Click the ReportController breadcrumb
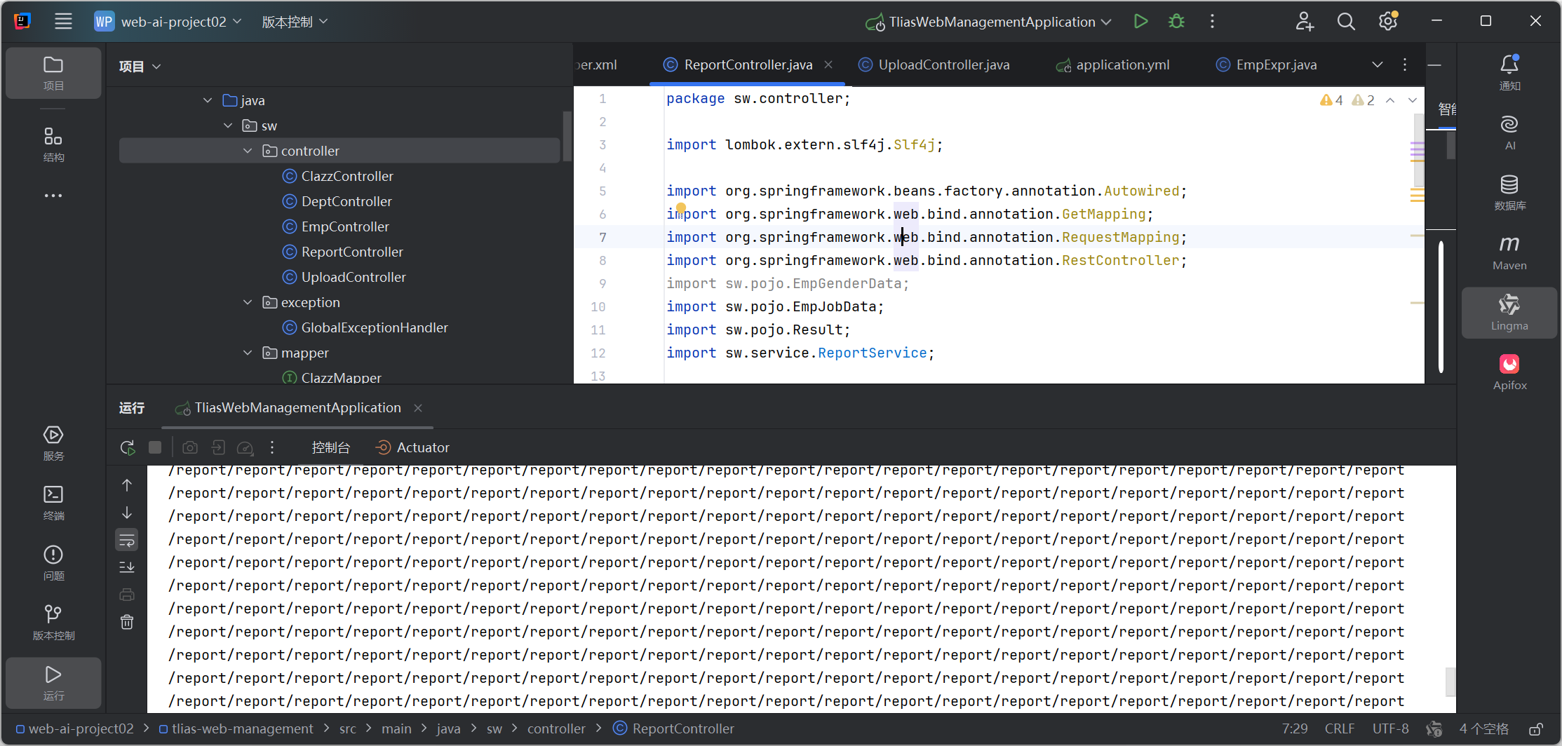The width and height of the screenshot is (1562, 746). click(674, 729)
